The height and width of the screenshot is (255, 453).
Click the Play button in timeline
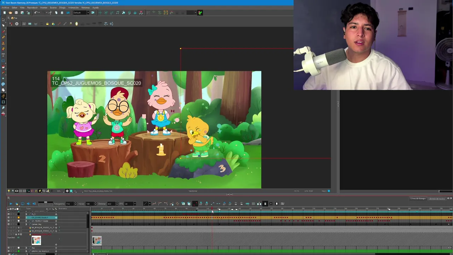click(x=11, y=204)
